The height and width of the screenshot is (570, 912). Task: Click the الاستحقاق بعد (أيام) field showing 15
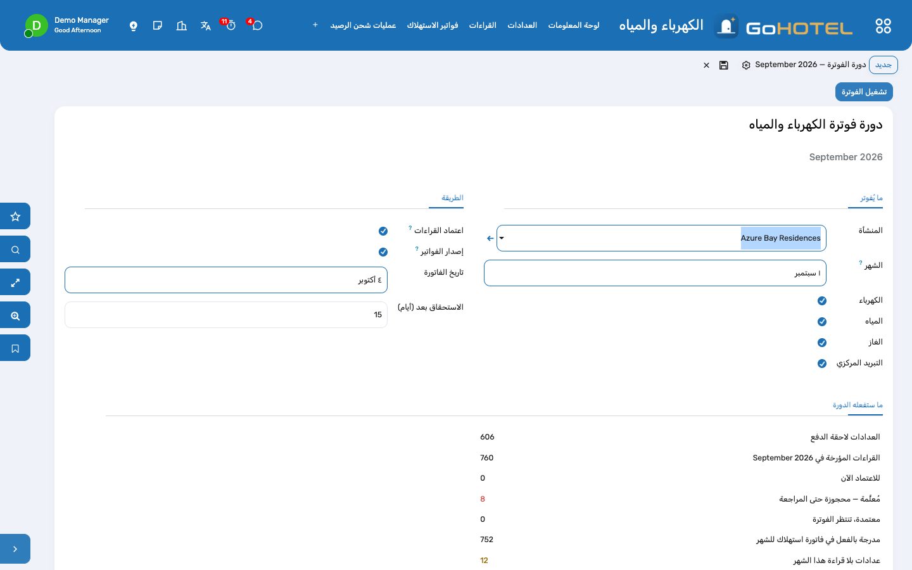click(x=226, y=315)
